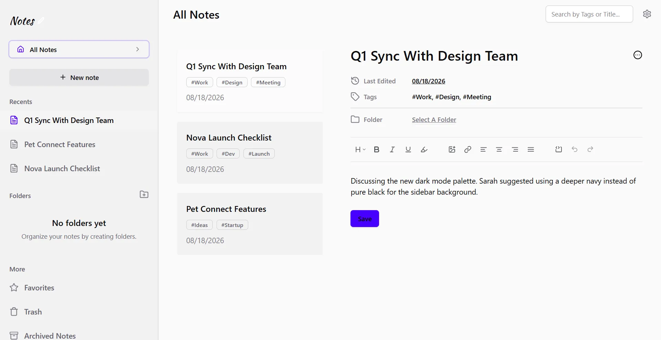661x340 pixels.
Task: Align text to the right
Action: [x=515, y=150]
